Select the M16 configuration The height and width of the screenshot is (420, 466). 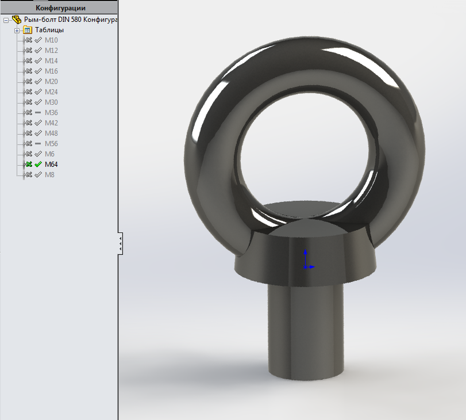click(51, 71)
